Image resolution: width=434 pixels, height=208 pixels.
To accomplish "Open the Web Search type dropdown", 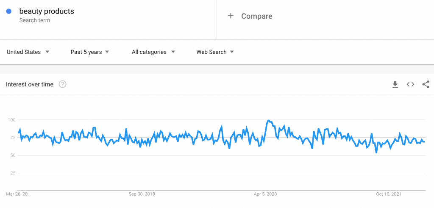I will (215, 52).
